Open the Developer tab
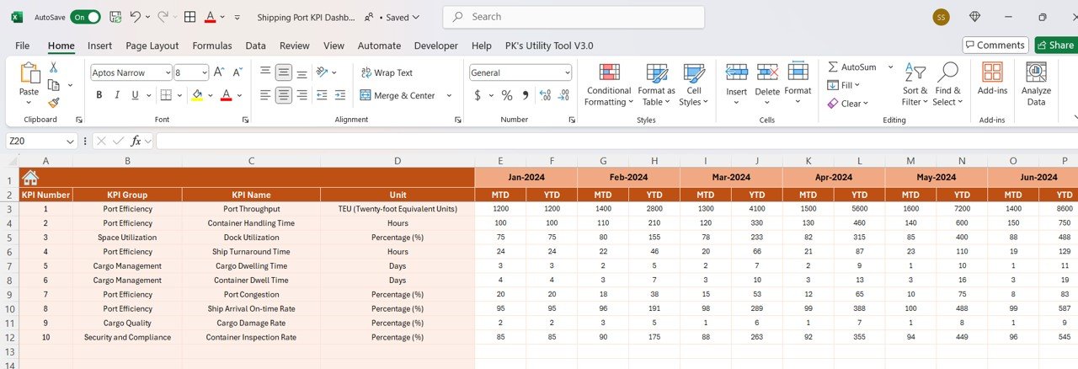1078x369 pixels. 436,45
